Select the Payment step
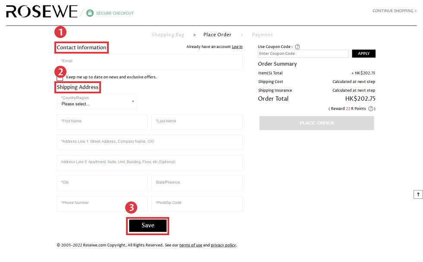Image resolution: width=423 pixels, height=262 pixels. click(262, 35)
